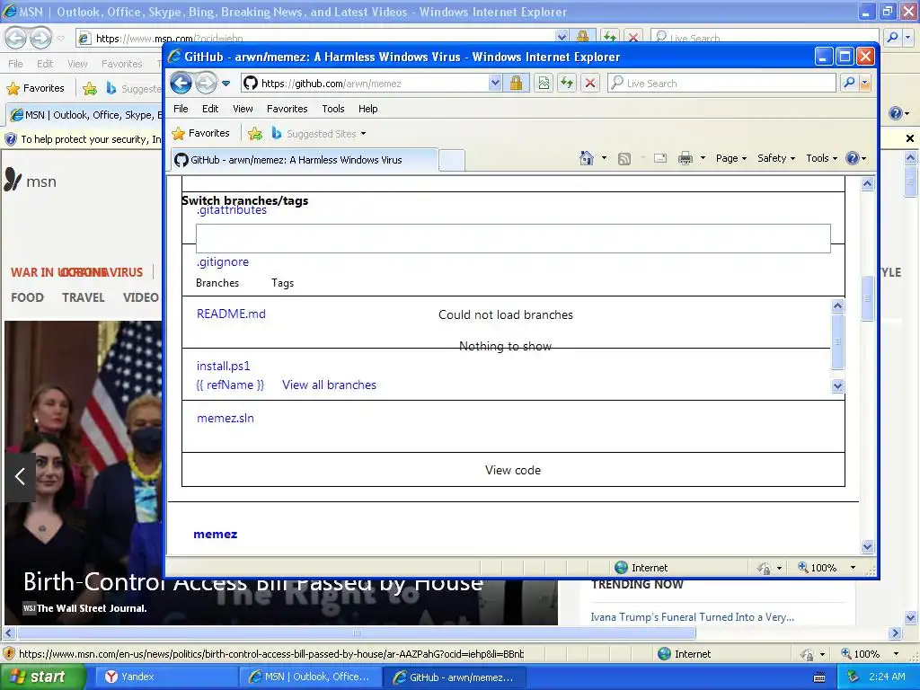Click Internet zone globe in GitHub status bar
920x690 pixels.
[622, 568]
